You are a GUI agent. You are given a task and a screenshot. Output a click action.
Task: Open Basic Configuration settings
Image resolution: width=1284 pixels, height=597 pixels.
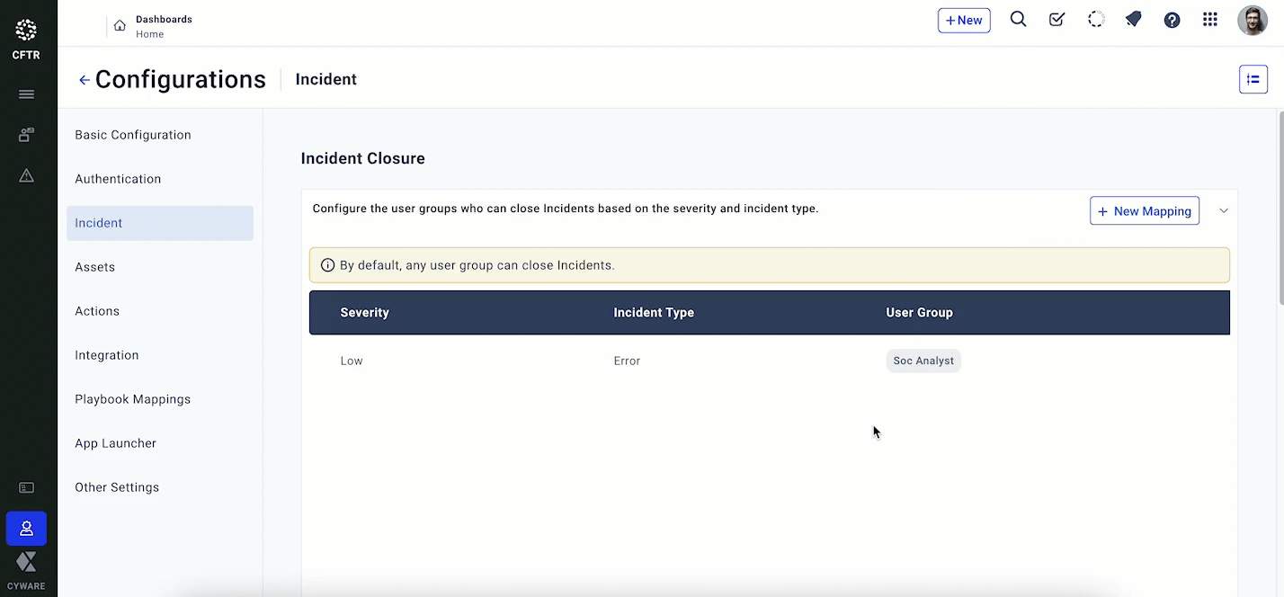tap(133, 135)
